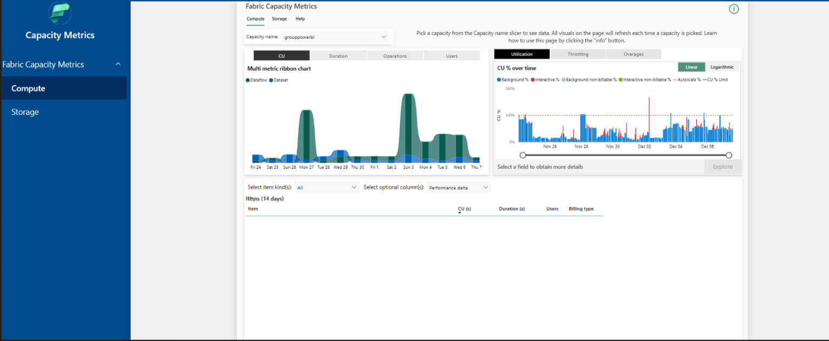
Task: Click the Interactive % legend item
Action: tap(546, 80)
